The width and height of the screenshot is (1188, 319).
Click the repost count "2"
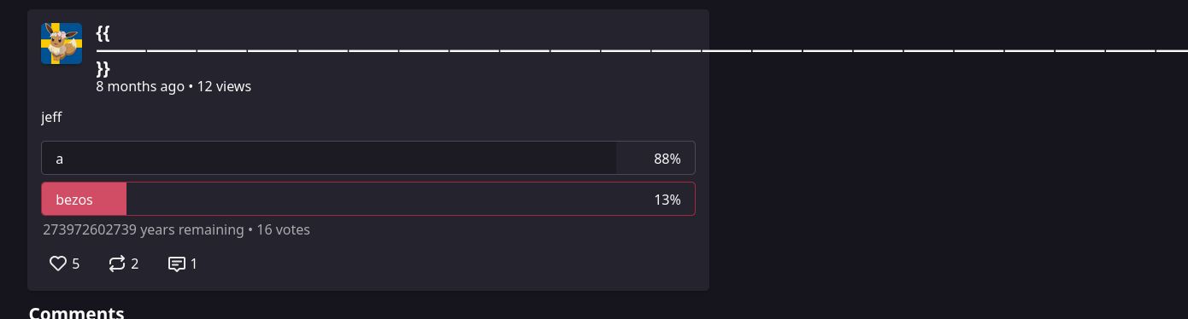(x=135, y=264)
